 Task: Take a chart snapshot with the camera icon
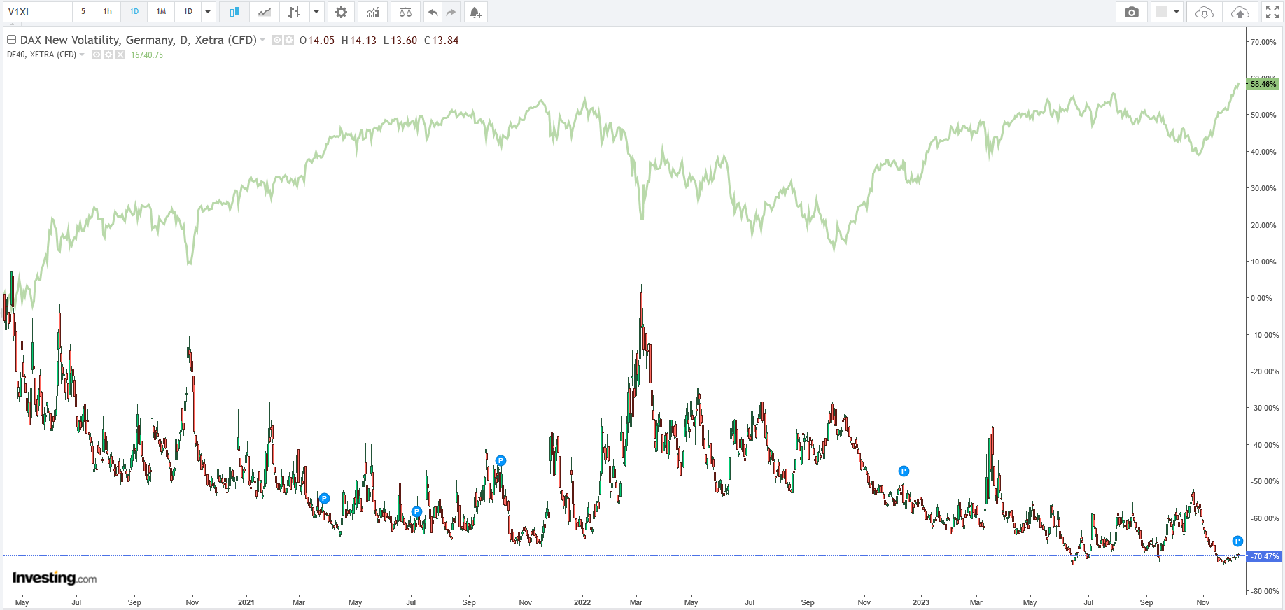tap(1132, 12)
